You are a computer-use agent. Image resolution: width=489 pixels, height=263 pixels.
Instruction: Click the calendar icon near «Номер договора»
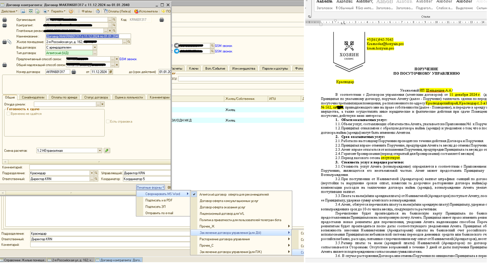[x=110, y=72]
